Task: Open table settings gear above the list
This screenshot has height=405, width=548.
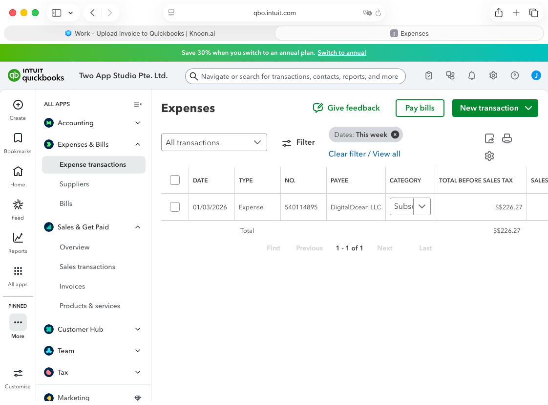Action: [x=489, y=156]
